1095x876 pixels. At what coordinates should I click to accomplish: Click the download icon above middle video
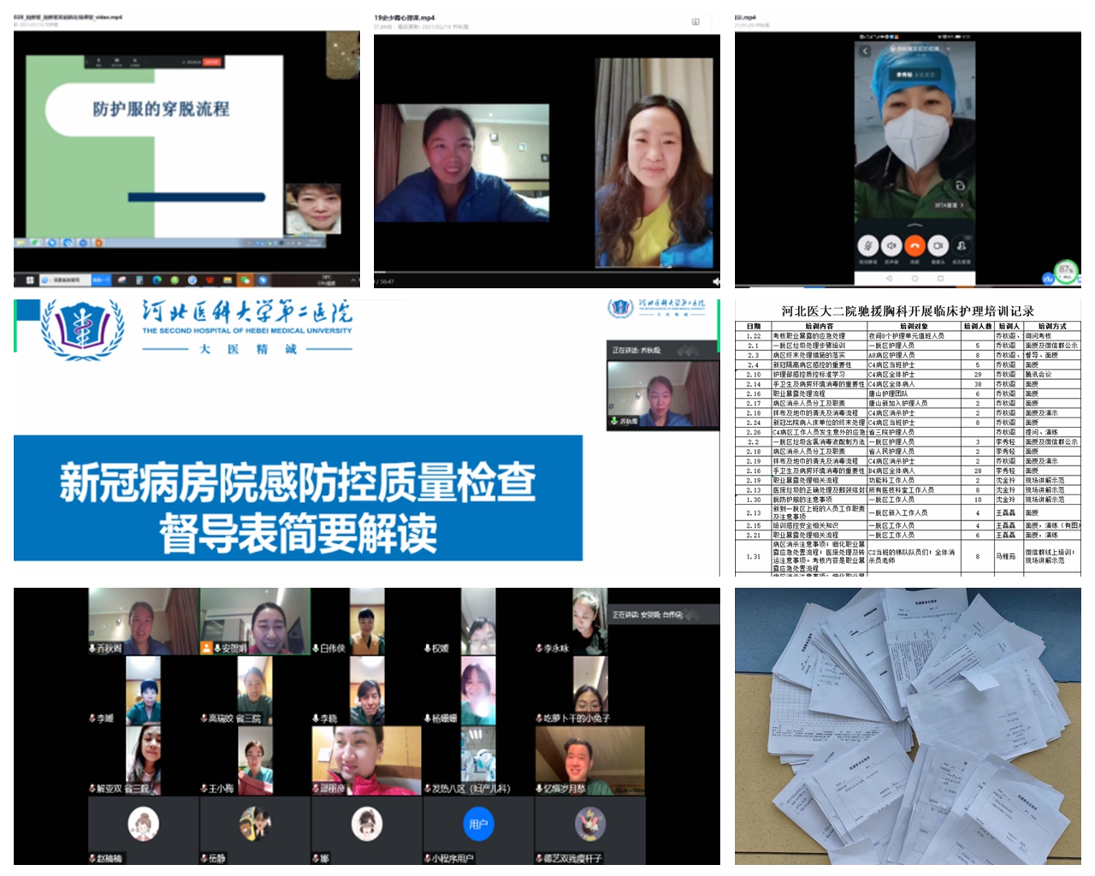(695, 21)
